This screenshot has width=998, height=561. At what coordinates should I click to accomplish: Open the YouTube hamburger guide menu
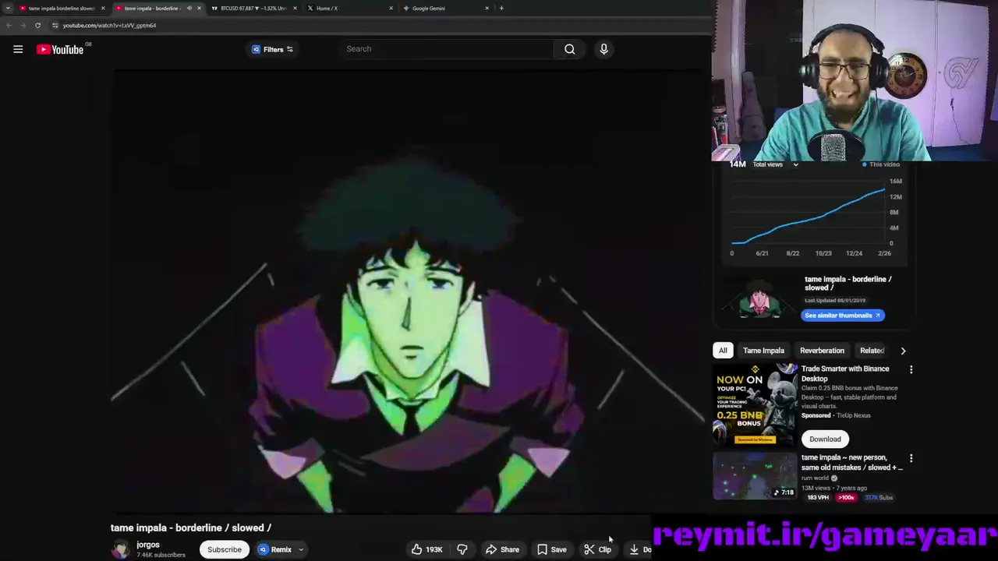pos(18,49)
